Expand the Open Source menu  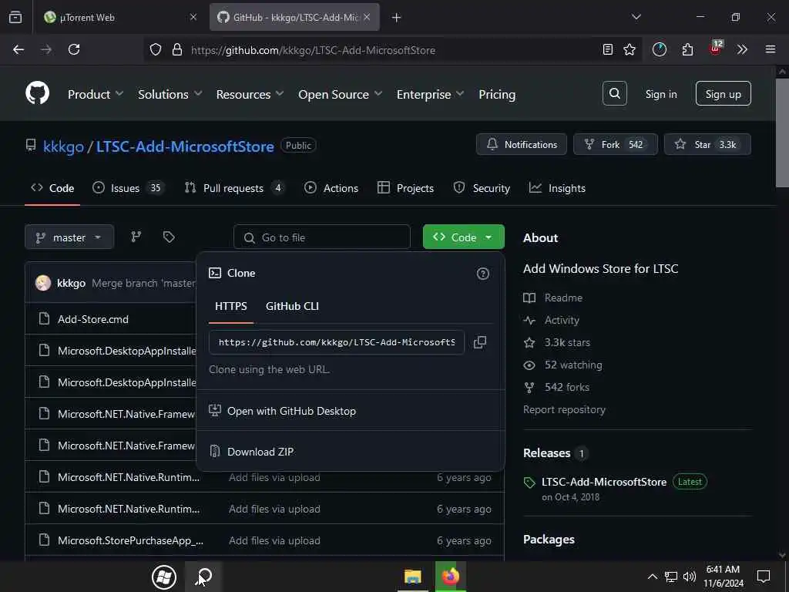340,94
